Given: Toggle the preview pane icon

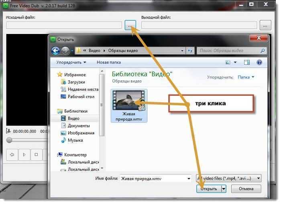Looking at the screenshot, I should pyautogui.click(x=247, y=62).
